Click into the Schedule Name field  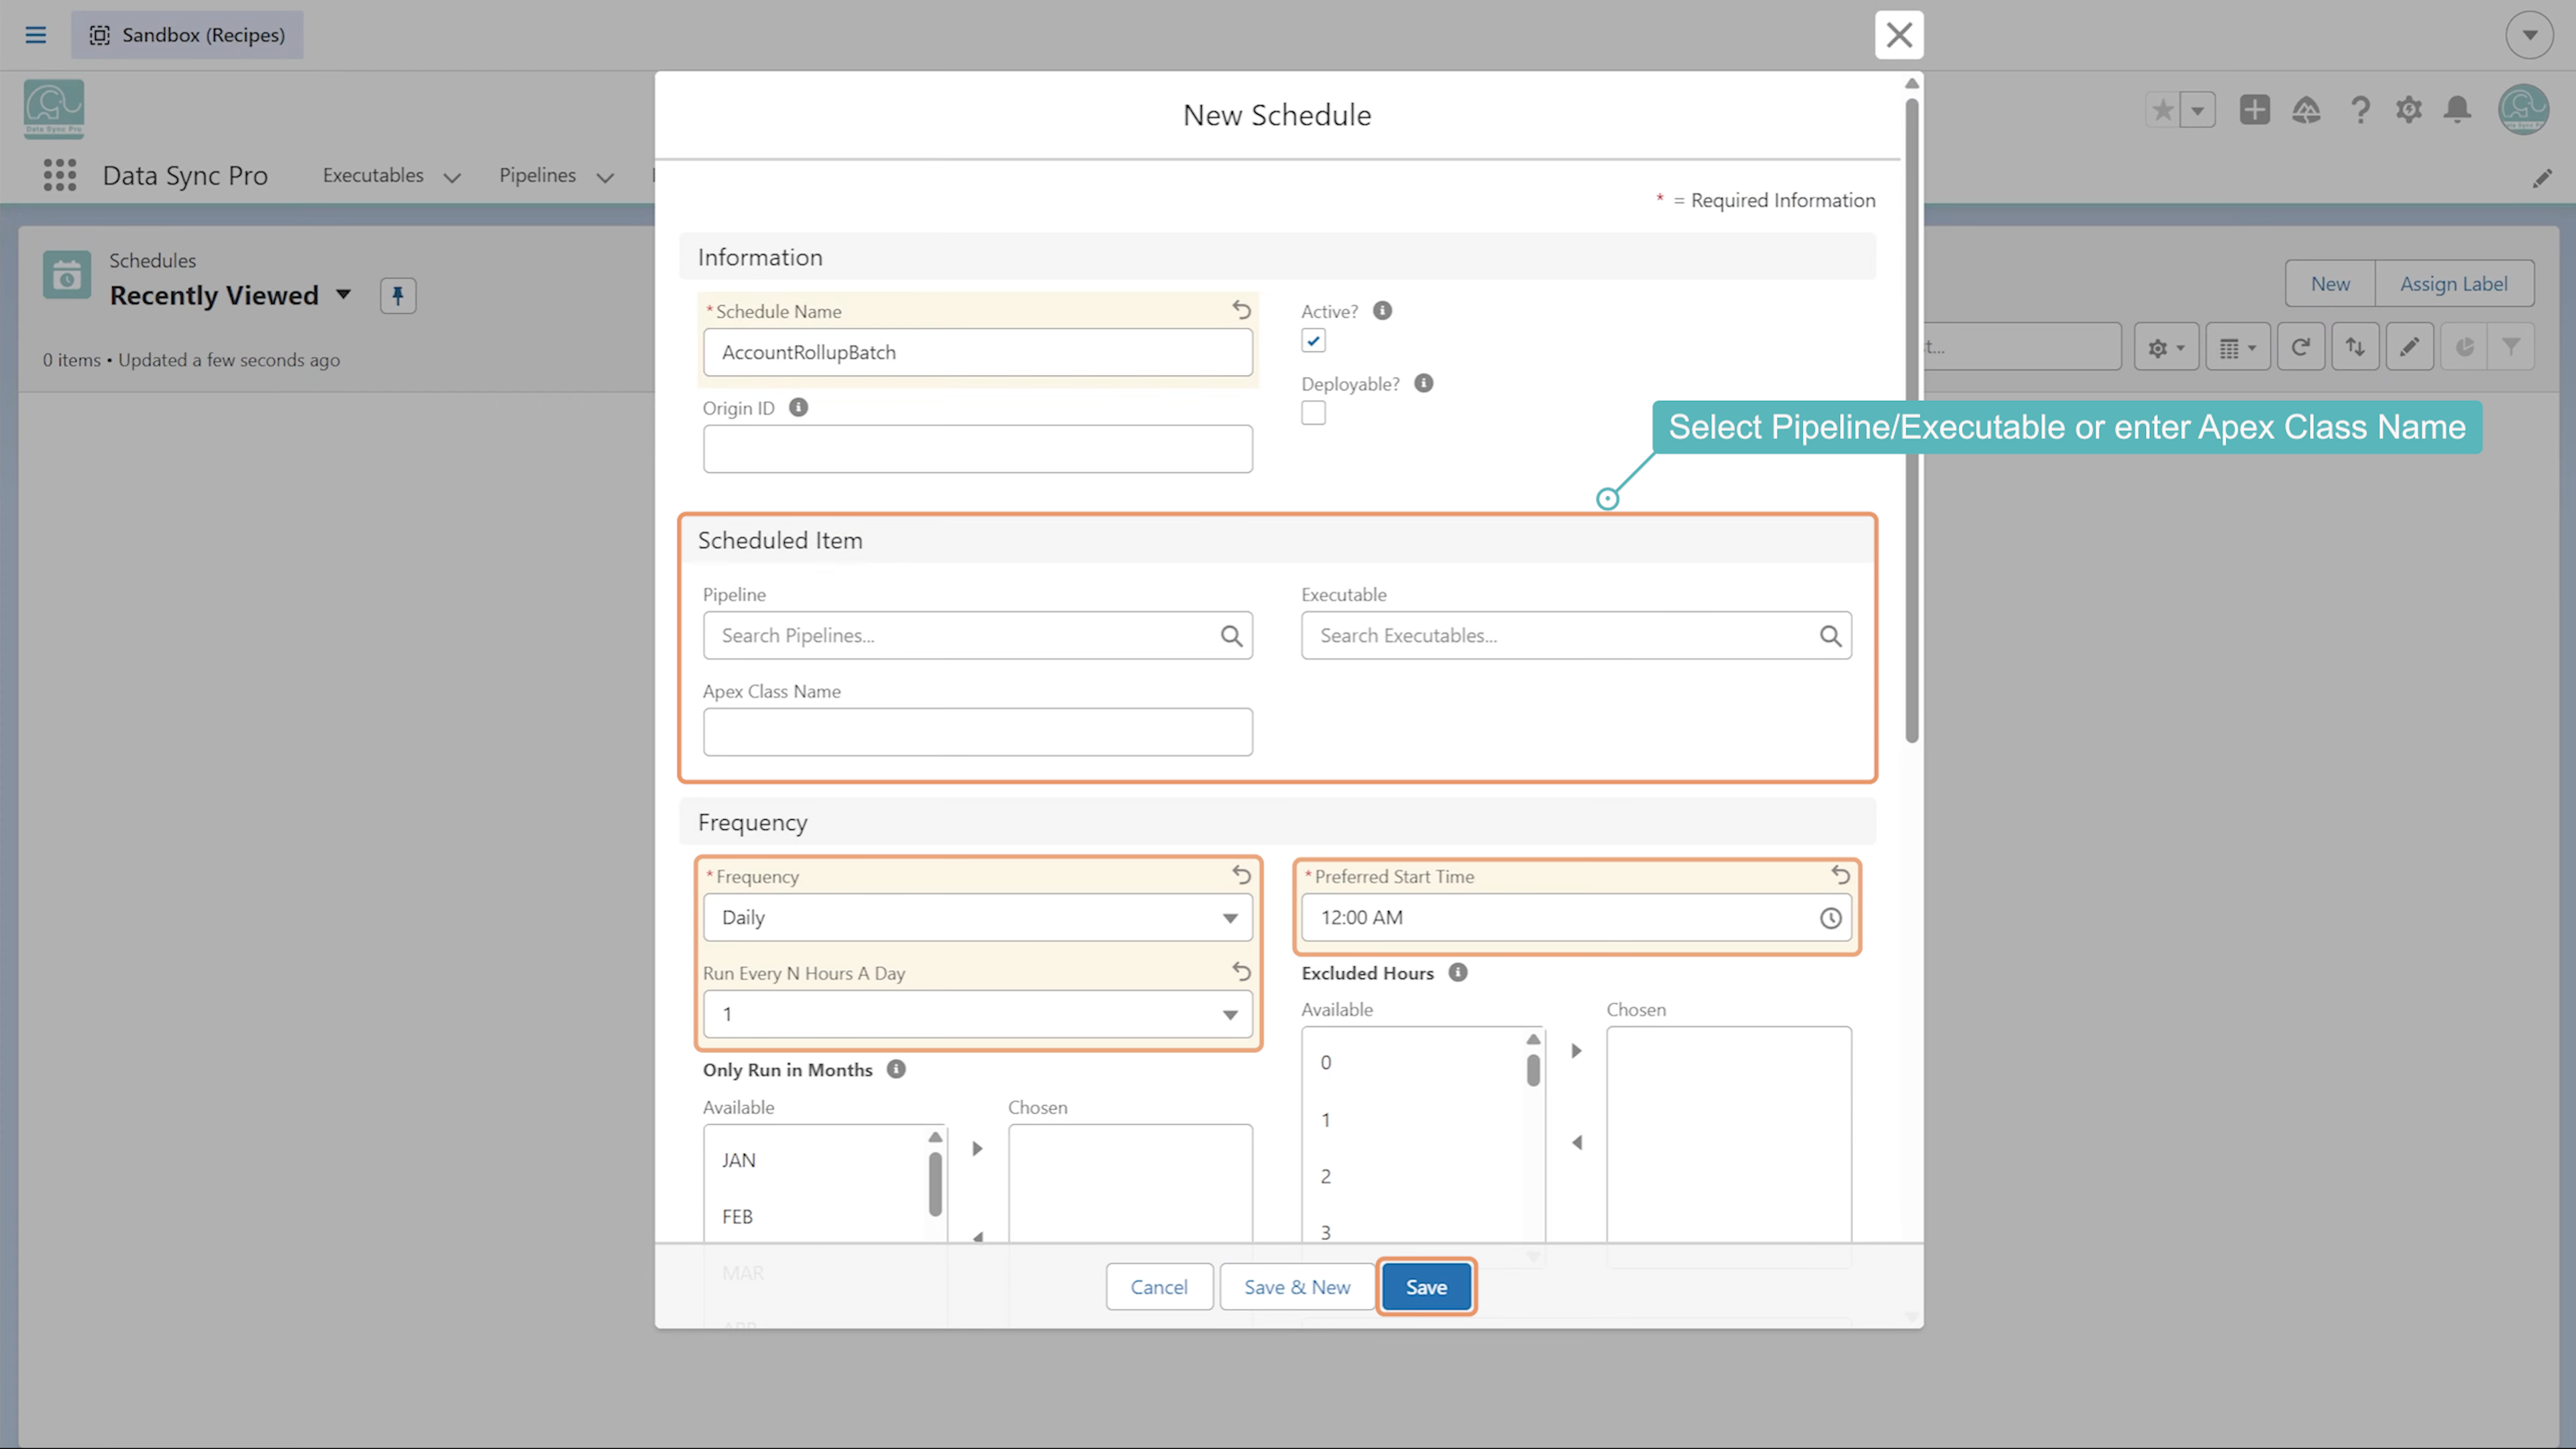[977, 353]
